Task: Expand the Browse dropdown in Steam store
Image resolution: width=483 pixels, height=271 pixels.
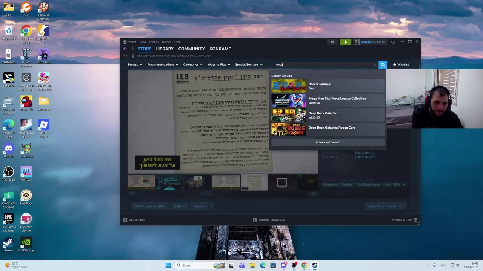Action: point(135,65)
